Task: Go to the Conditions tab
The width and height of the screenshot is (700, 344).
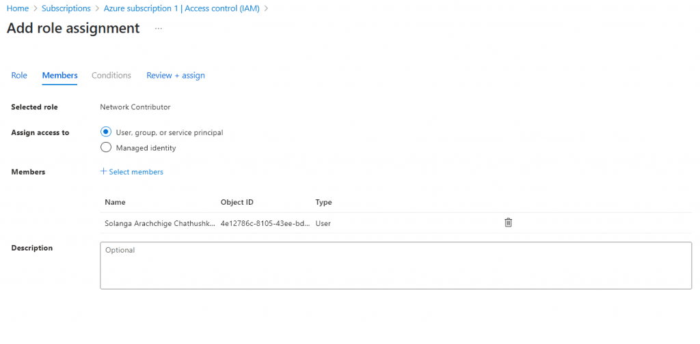Action: click(111, 75)
